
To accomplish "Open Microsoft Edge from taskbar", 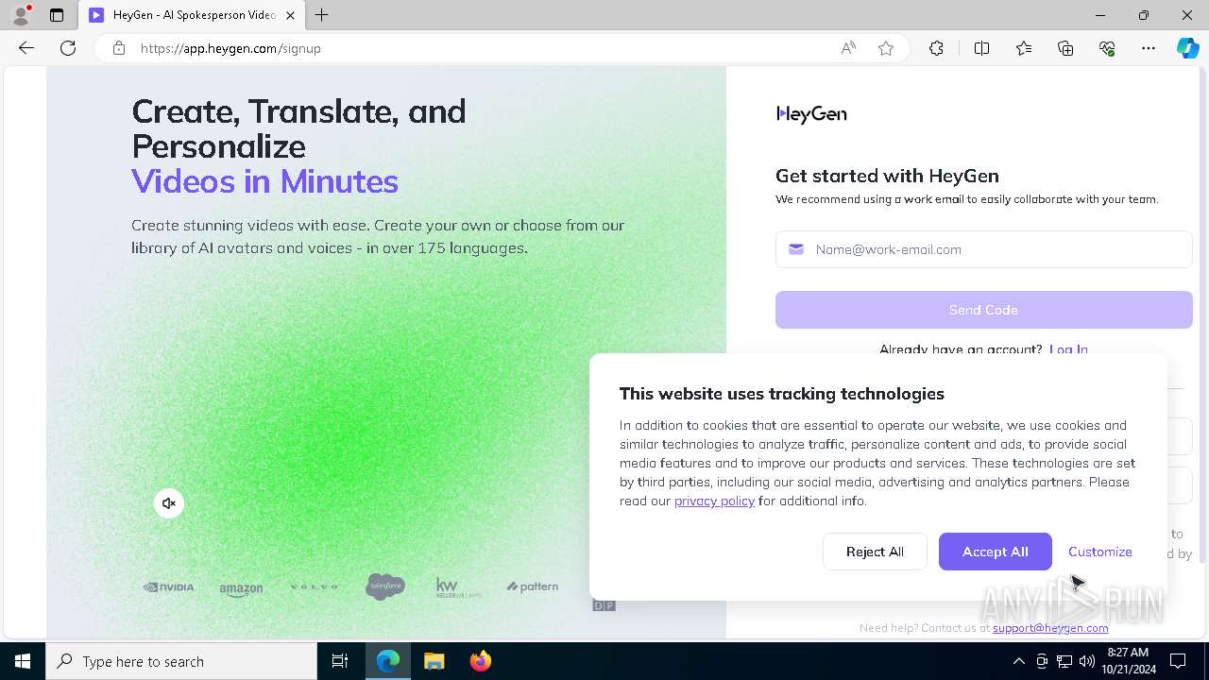I will [388, 661].
